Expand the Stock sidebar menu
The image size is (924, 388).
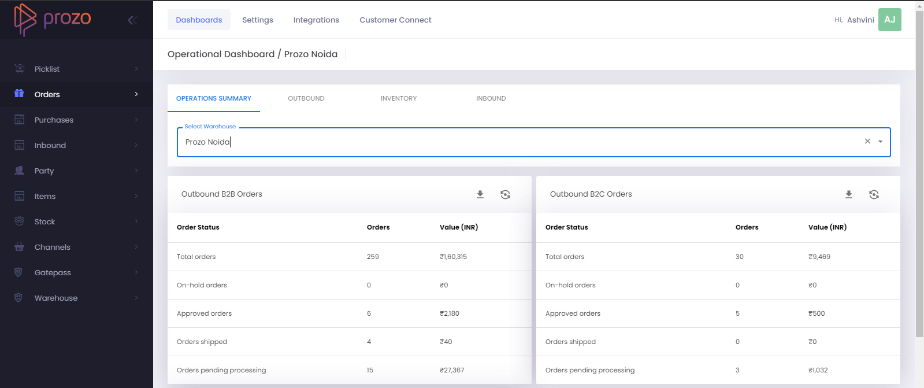tap(75, 221)
